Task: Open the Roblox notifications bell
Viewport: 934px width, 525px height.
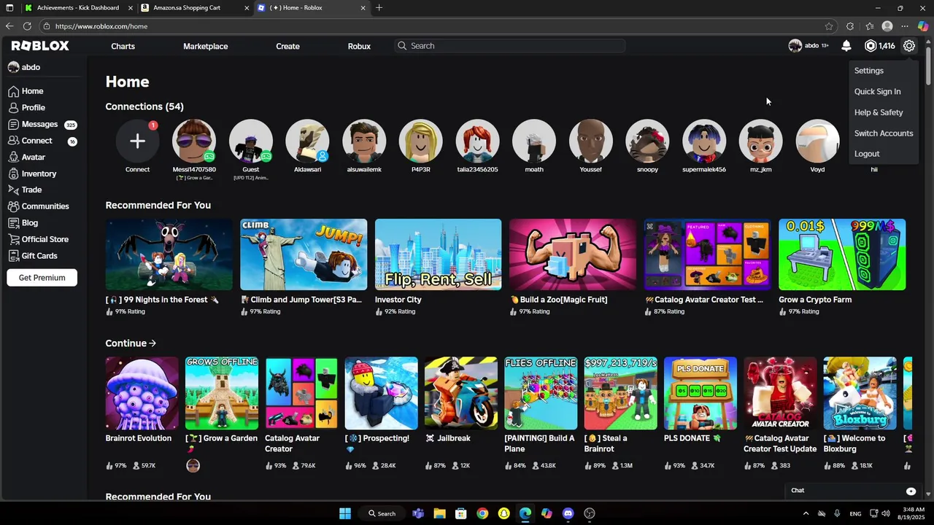Action: 846,46
